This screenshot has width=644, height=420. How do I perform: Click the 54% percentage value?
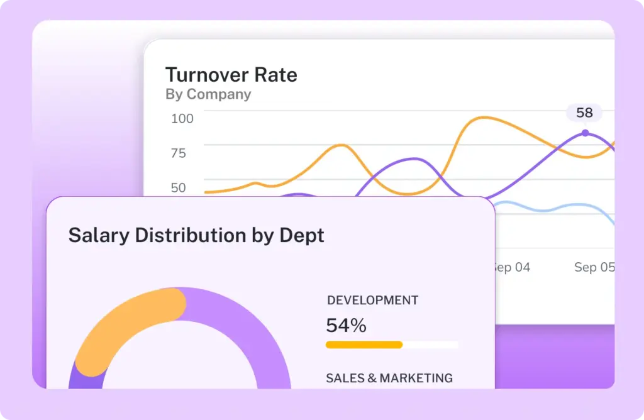(346, 325)
